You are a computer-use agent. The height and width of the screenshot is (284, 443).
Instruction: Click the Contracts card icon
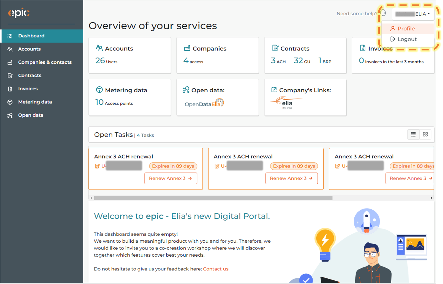(x=275, y=48)
